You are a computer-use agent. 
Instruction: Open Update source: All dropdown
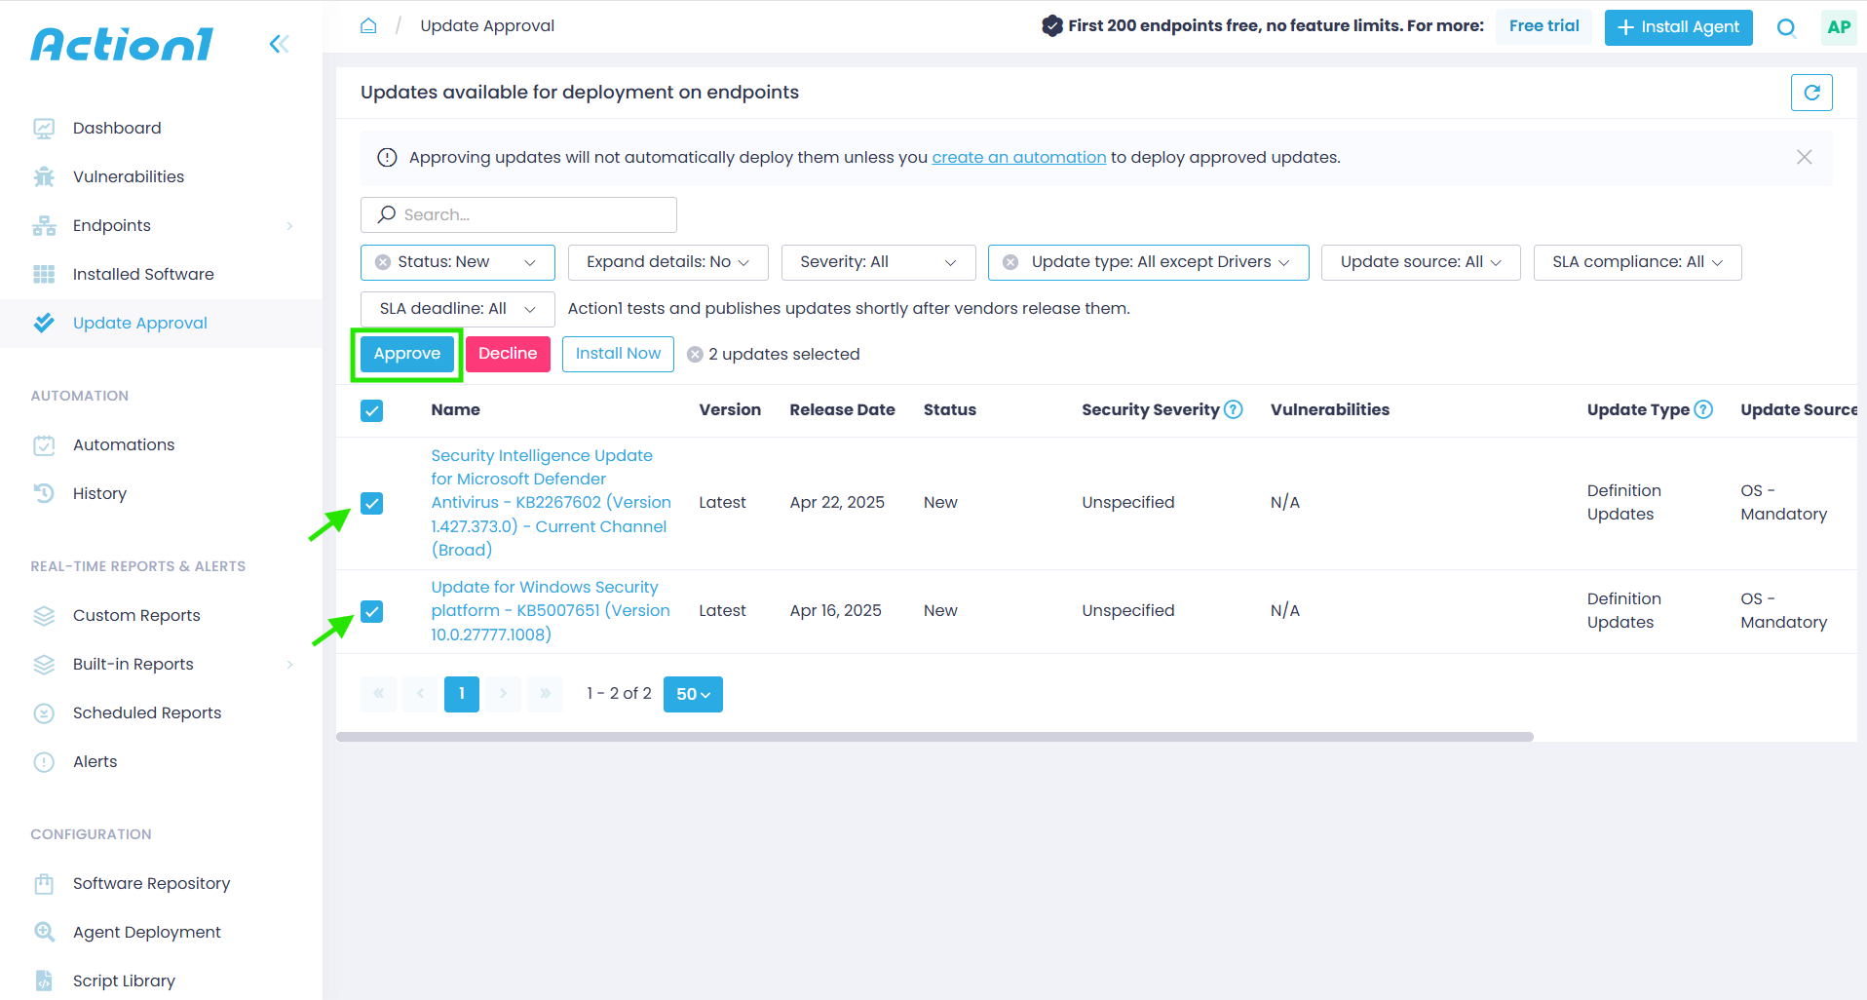point(1421,262)
